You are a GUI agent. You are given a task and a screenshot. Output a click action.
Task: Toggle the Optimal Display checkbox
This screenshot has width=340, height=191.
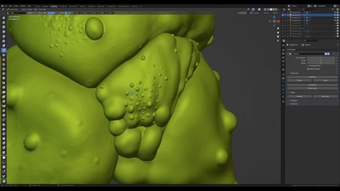(308, 69)
